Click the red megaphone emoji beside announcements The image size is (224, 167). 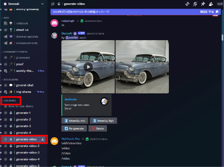click(11, 43)
